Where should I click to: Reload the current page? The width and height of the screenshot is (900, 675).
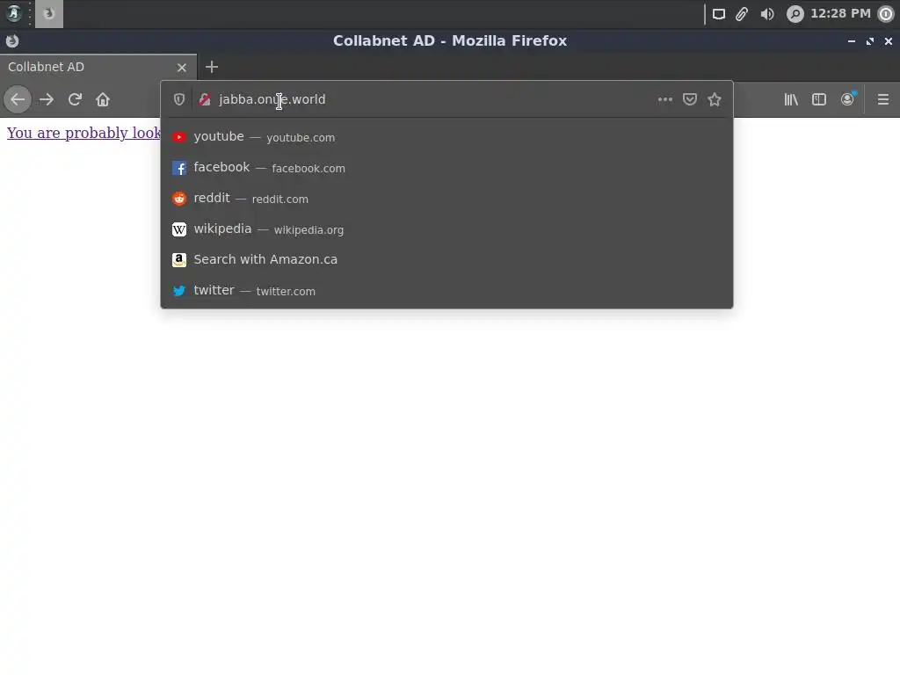coord(75,99)
